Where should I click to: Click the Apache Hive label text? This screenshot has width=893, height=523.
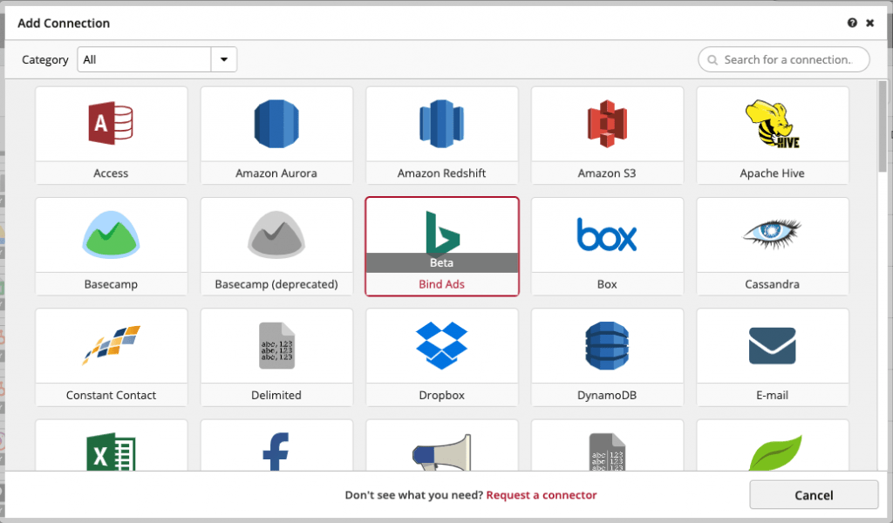[773, 173]
